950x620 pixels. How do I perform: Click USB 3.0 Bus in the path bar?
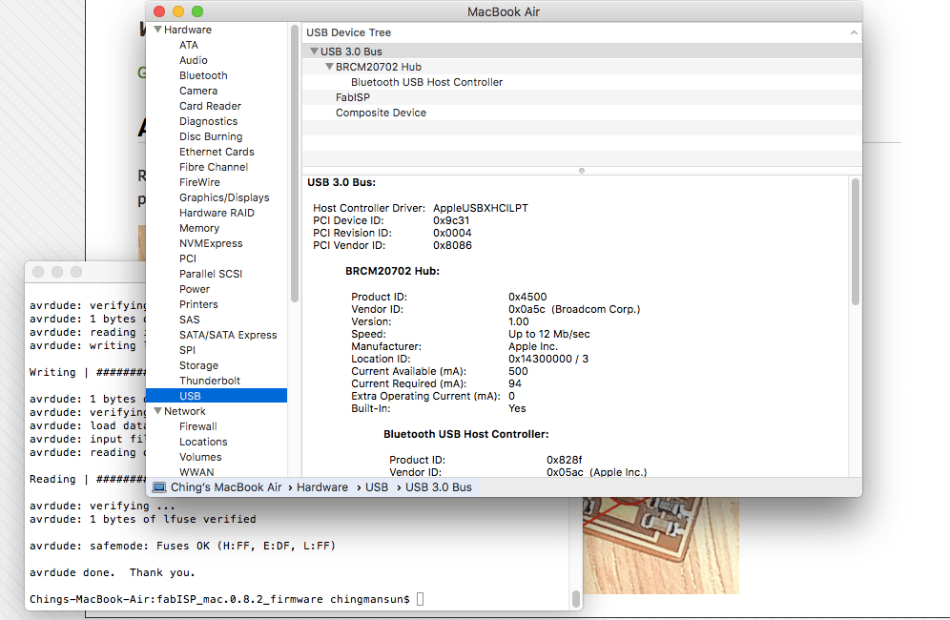tap(438, 487)
